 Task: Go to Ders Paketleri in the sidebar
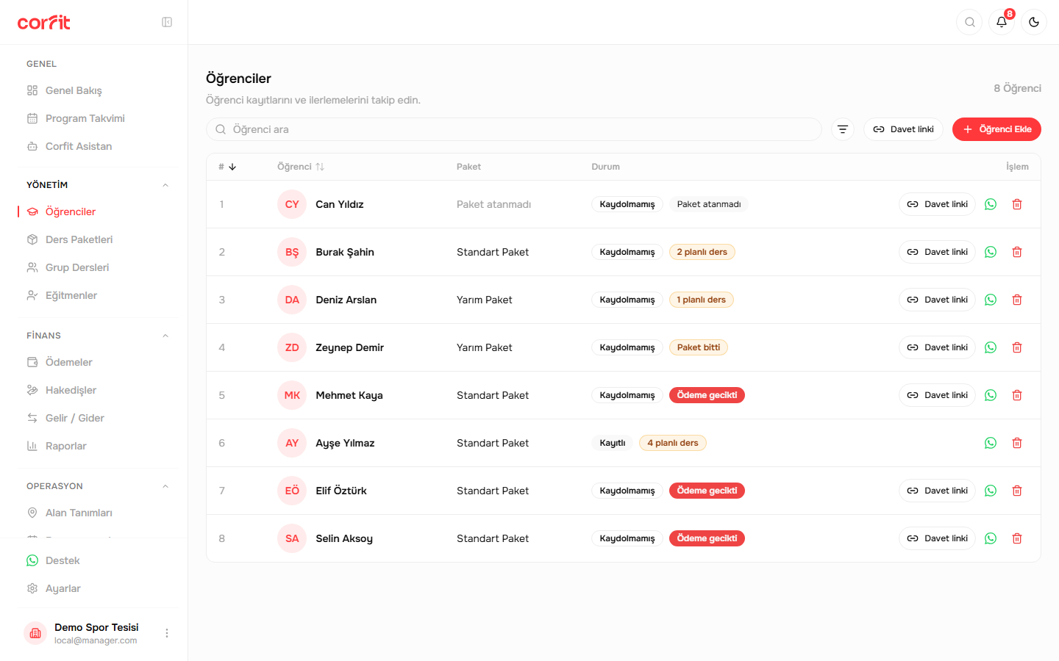click(79, 239)
